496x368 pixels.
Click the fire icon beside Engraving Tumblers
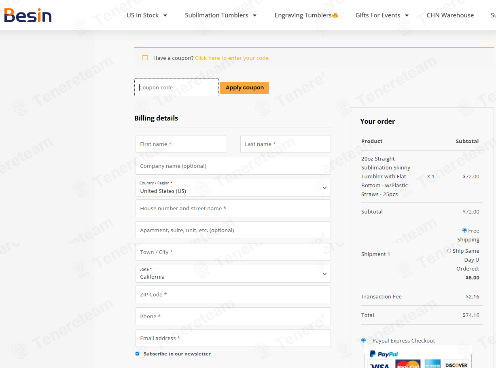(x=335, y=15)
